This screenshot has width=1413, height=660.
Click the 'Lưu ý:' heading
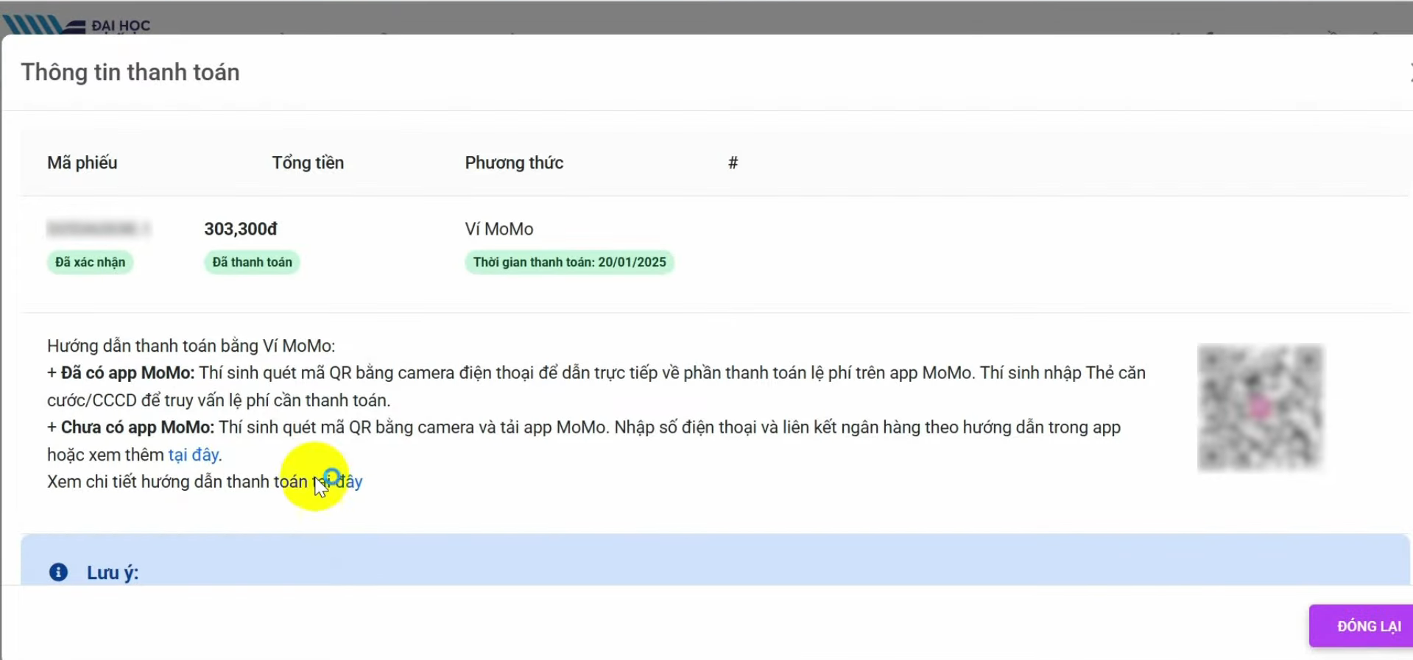pos(113,572)
